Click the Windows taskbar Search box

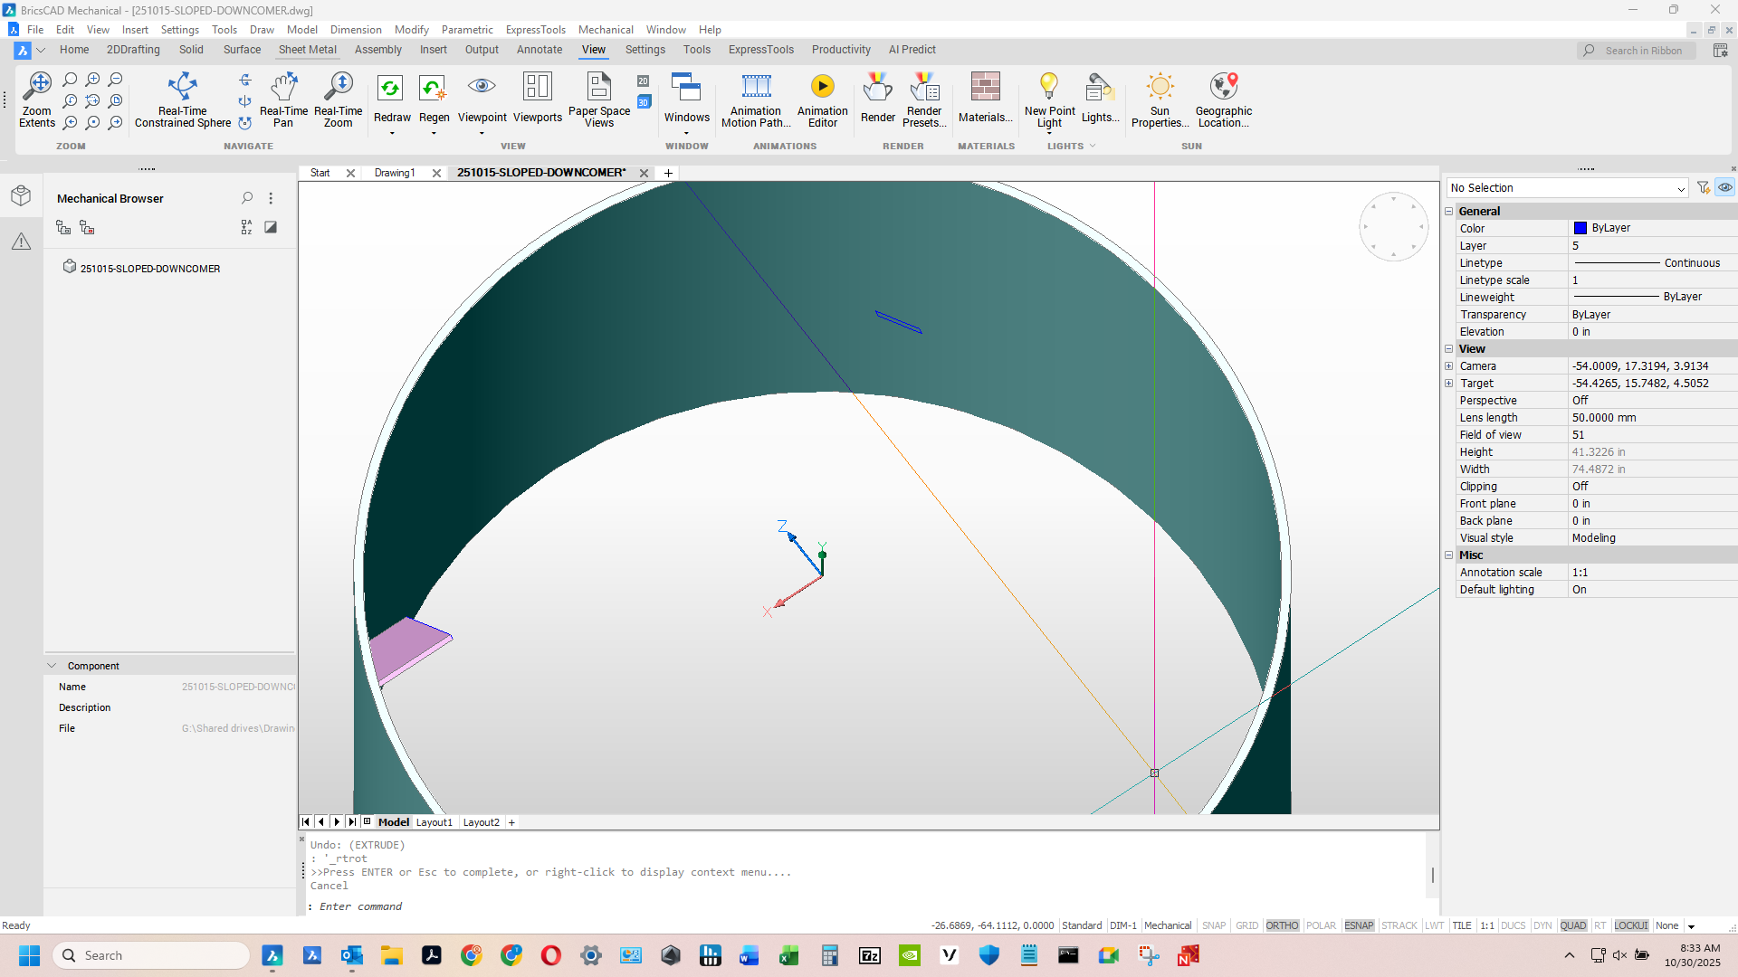(x=152, y=955)
